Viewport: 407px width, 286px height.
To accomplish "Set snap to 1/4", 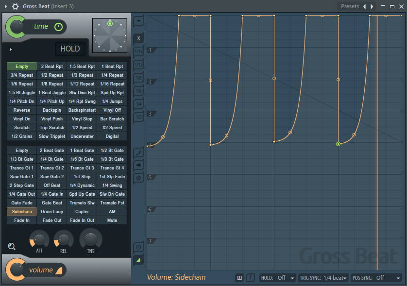I will (138, 104).
